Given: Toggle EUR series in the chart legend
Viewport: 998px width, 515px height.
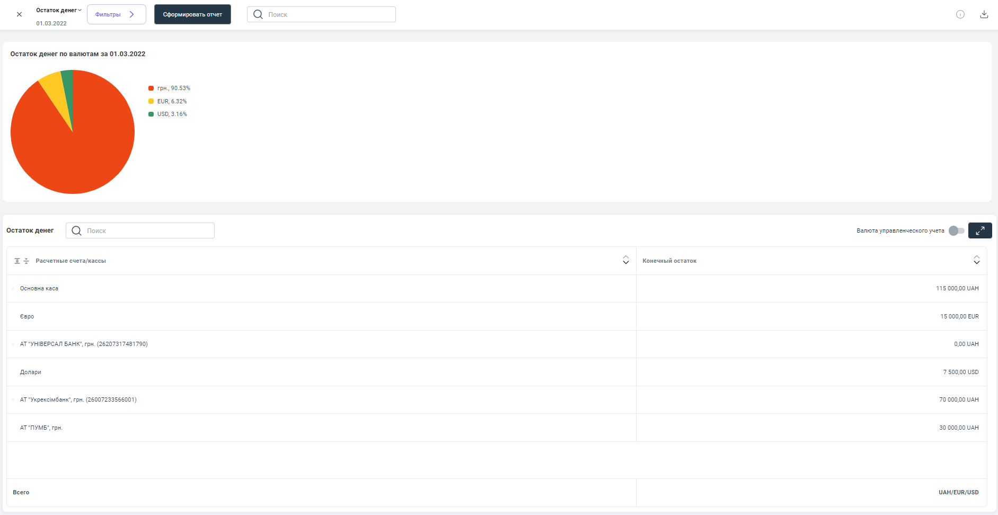Looking at the screenshot, I should pyautogui.click(x=172, y=101).
